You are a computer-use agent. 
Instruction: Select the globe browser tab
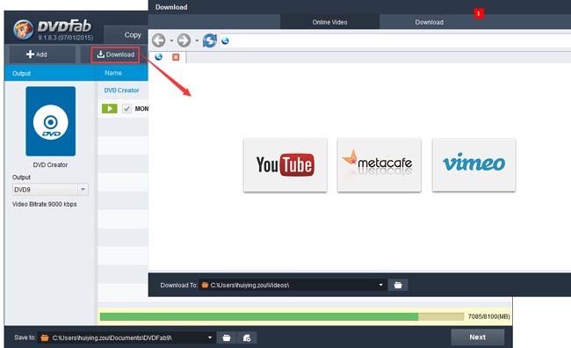click(x=158, y=57)
